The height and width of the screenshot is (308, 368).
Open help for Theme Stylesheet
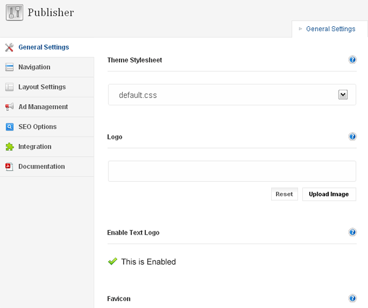click(x=353, y=60)
